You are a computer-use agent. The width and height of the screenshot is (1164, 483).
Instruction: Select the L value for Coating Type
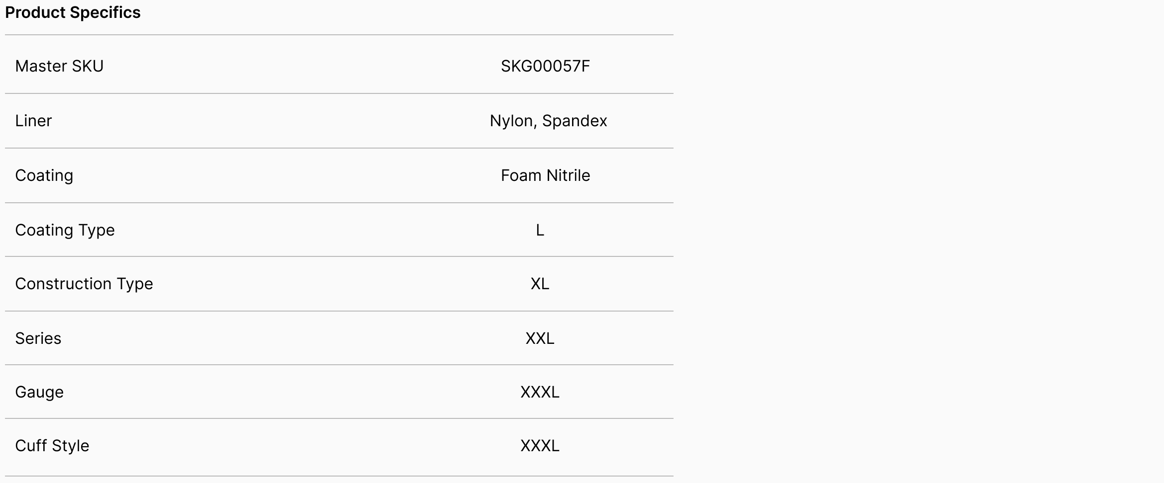540,230
